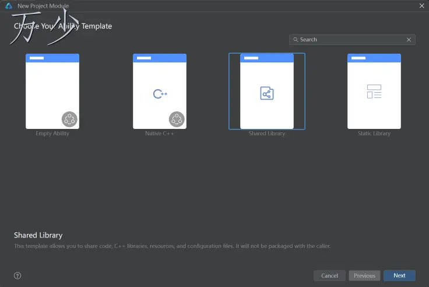Click the magnifier icon in search box
Viewport: 429px width, 287px height.
[x=296, y=40]
